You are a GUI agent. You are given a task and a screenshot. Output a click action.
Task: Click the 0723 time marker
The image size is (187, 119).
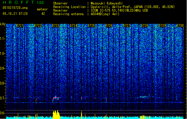56,26
